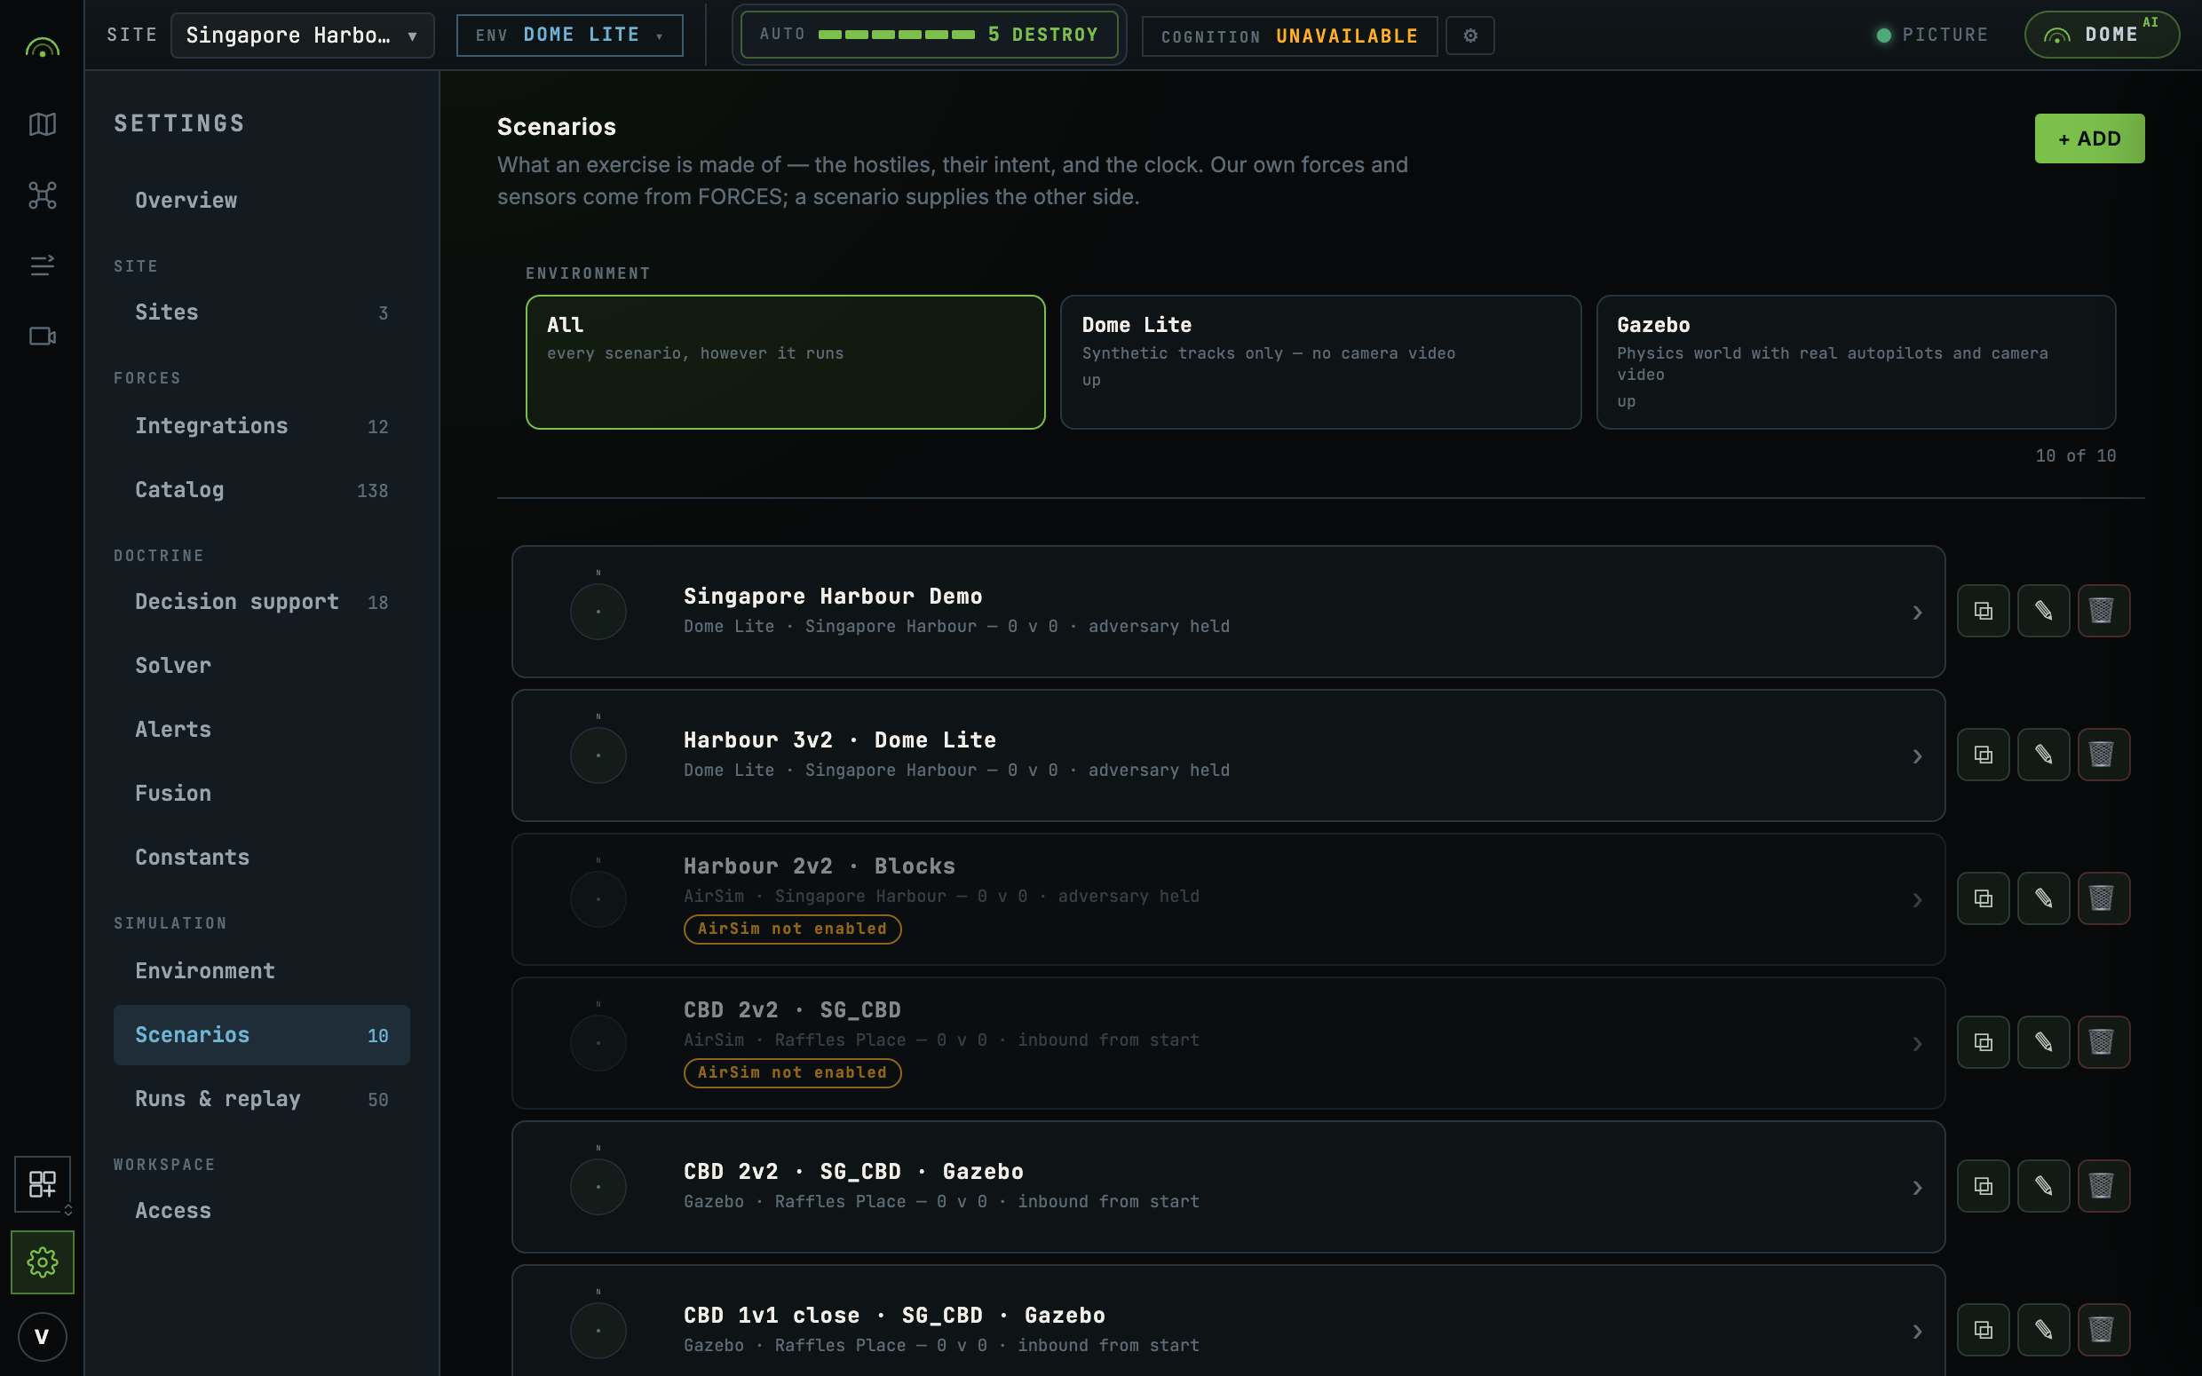The width and height of the screenshot is (2202, 1376).
Task: Click the selected Scenarios sidebar item
Action: [x=261, y=1035]
